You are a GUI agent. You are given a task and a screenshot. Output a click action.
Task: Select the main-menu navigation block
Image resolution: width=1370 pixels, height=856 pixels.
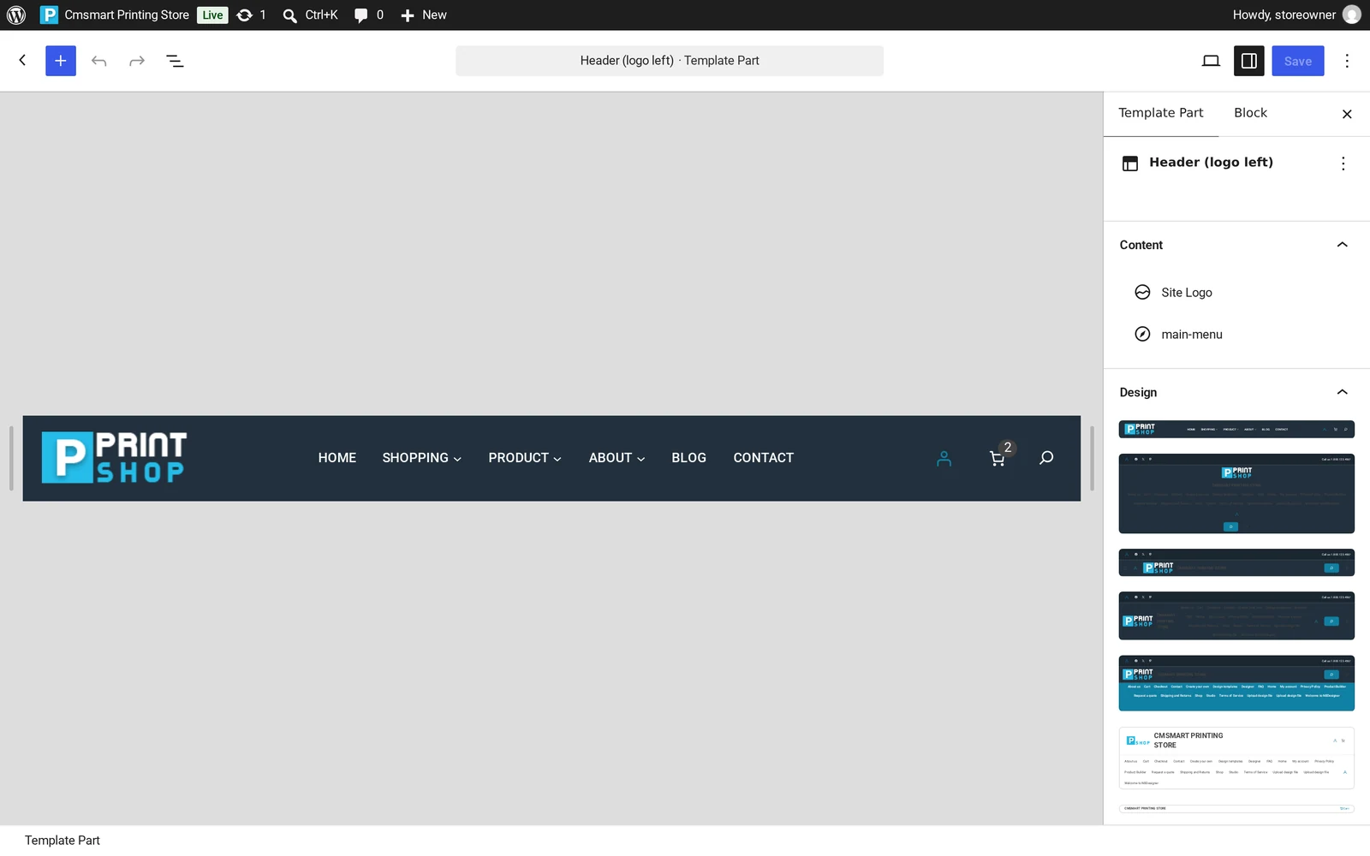(x=1236, y=335)
